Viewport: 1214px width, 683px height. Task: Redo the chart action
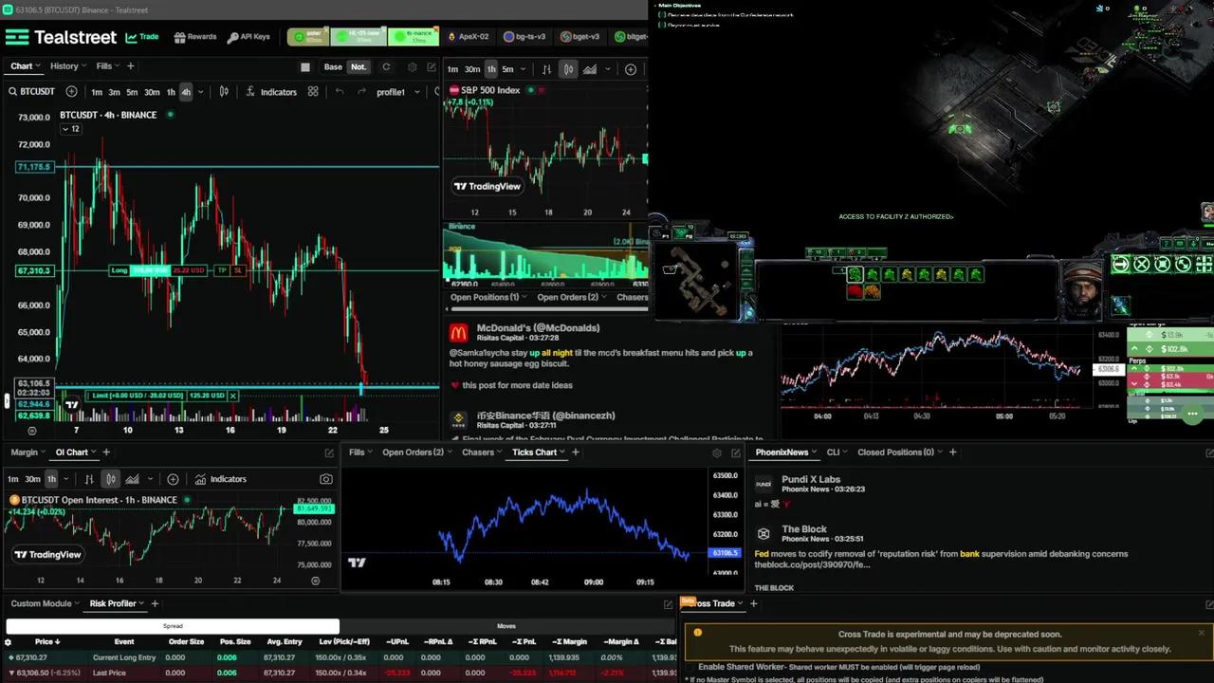(362, 92)
